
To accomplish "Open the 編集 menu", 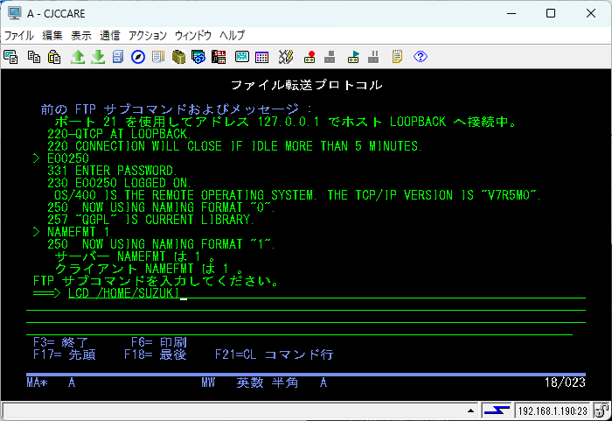I will pos(52,36).
